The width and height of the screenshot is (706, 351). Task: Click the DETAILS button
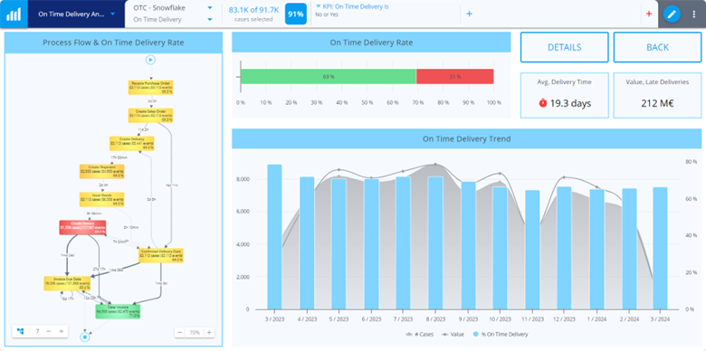(x=565, y=47)
